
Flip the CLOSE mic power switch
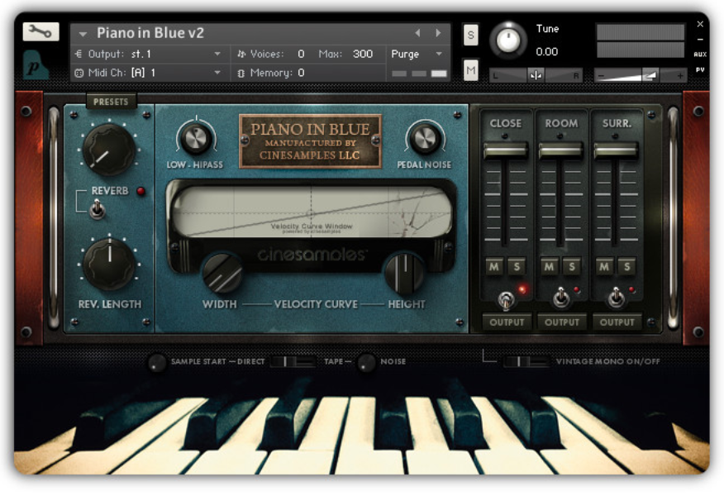click(506, 300)
